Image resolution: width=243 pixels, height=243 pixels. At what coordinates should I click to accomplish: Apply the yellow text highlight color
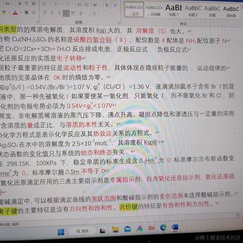click(4, 12)
